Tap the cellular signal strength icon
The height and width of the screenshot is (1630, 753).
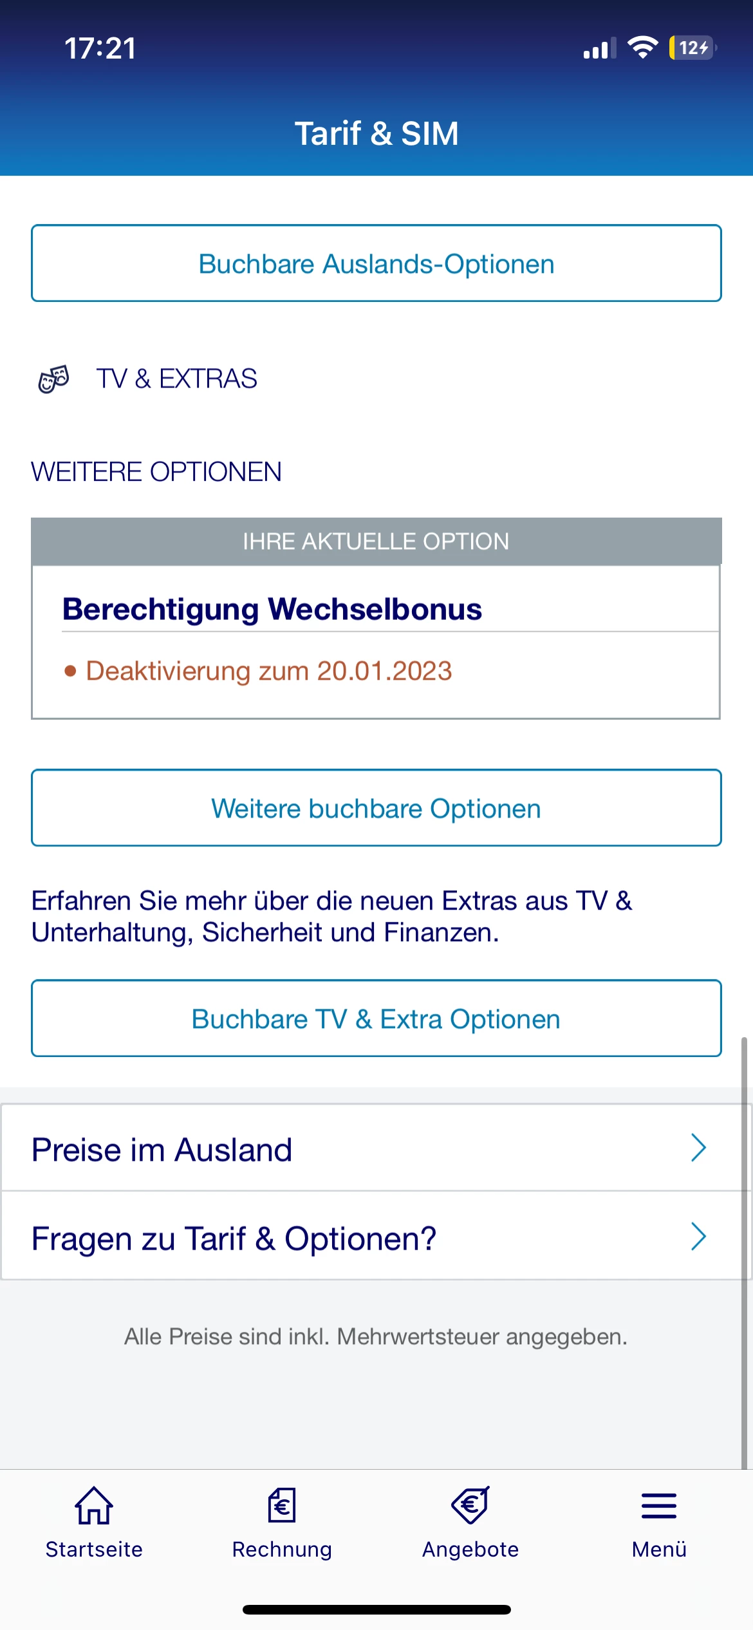(x=599, y=48)
